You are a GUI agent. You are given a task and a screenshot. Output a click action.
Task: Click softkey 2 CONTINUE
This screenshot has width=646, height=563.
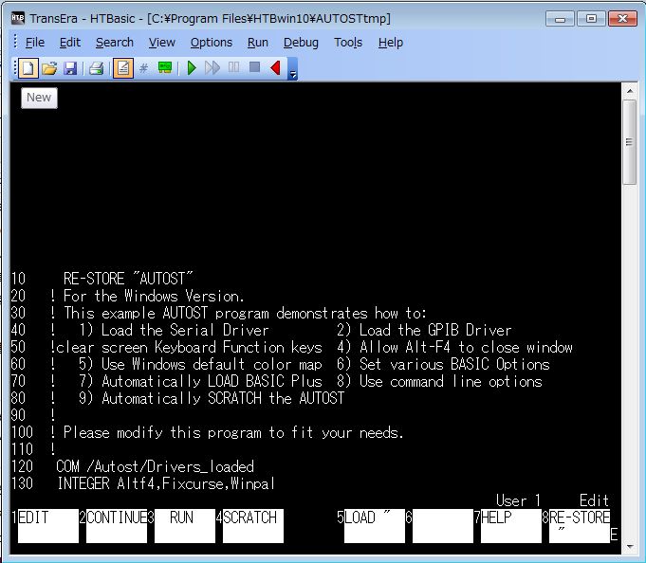(x=116, y=526)
